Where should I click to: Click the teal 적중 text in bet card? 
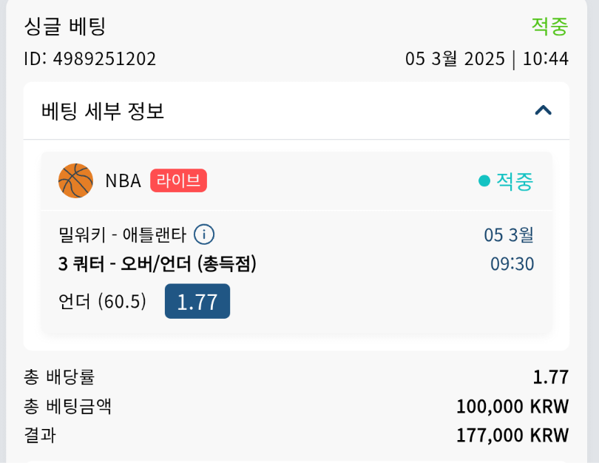point(514,180)
